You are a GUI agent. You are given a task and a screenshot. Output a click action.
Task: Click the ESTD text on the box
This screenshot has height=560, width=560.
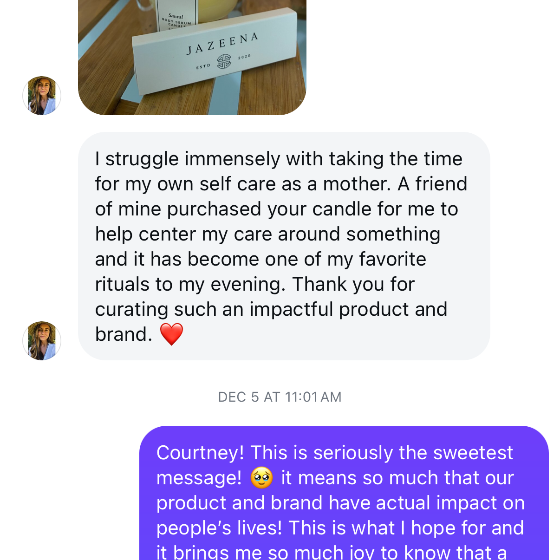click(203, 67)
